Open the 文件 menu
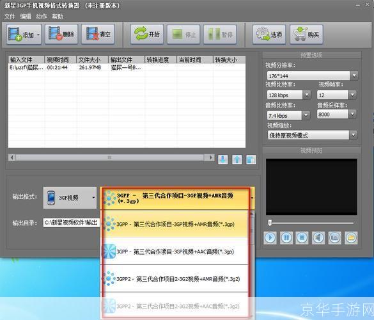 10,17
